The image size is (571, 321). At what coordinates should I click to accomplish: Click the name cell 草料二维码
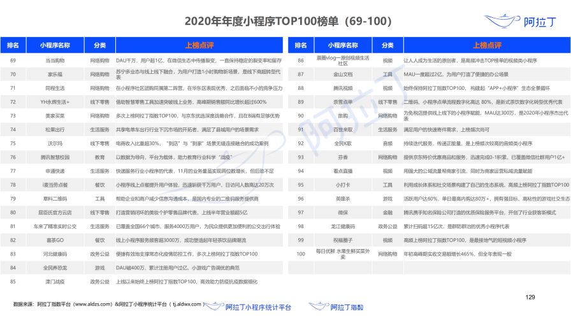coord(55,199)
